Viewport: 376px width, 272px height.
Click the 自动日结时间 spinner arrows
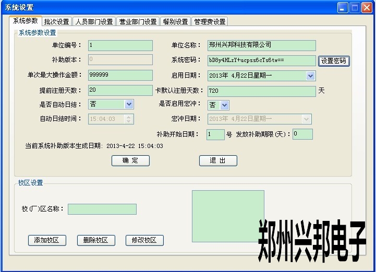point(129,119)
